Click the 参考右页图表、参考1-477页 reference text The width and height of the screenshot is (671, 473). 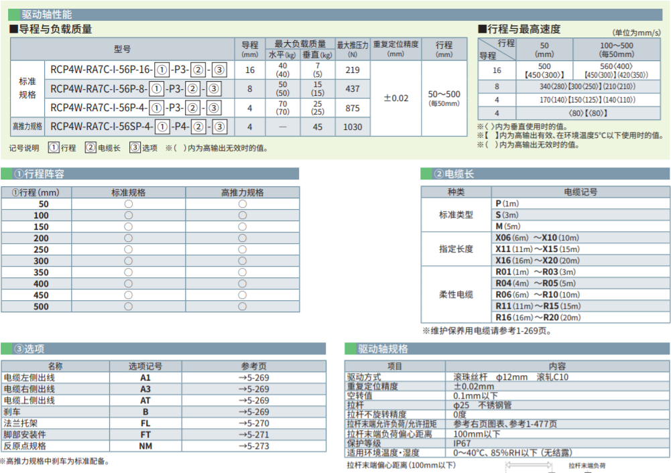pos(505,424)
